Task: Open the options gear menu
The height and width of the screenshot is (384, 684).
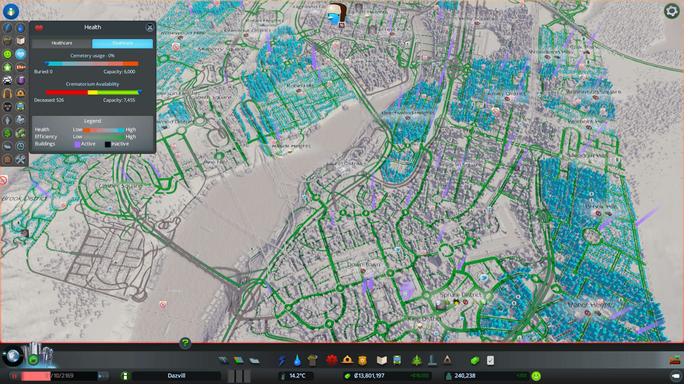Action: click(672, 11)
